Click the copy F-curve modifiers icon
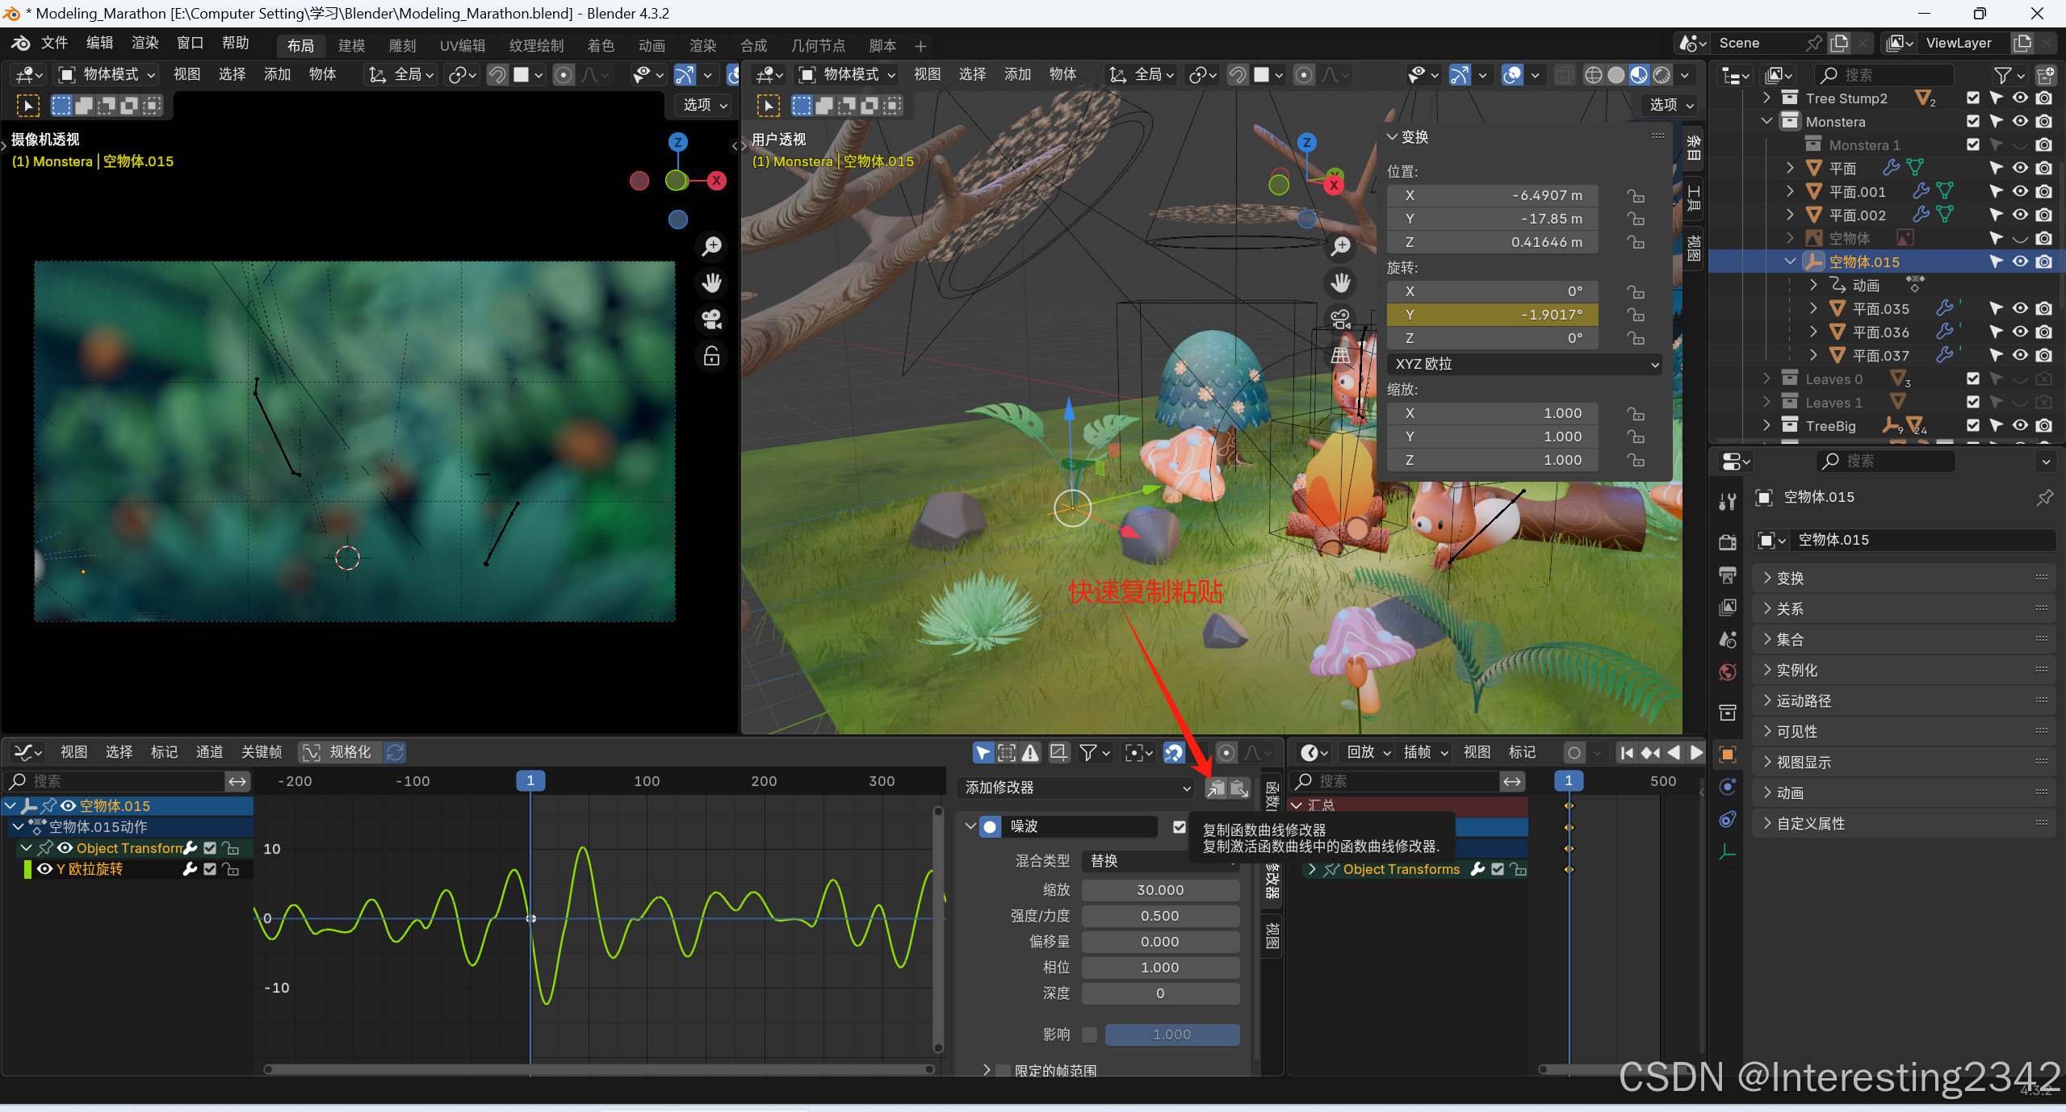 1215,788
